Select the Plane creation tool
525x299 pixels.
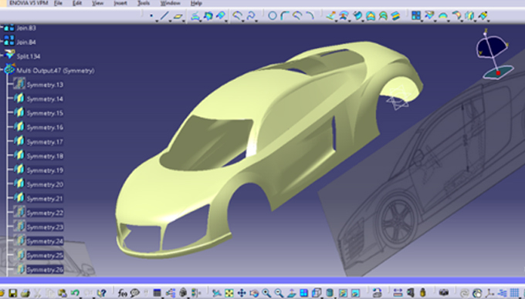coord(178,15)
